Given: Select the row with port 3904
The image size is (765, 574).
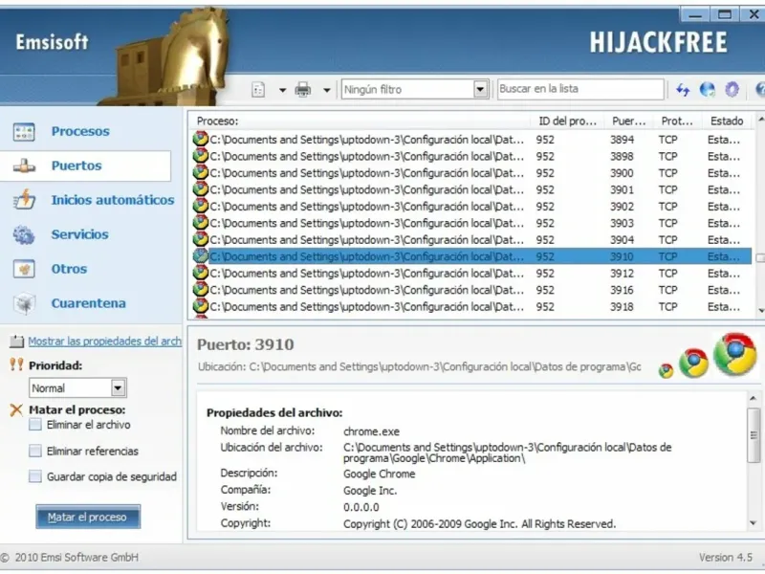Looking at the screenshot, I should (x=471, y=240).
